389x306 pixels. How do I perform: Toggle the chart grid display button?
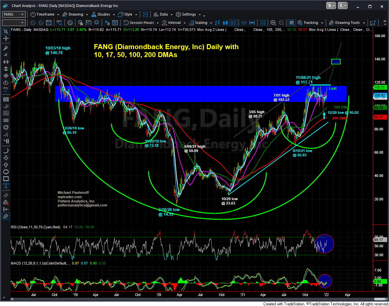coord(292,23)
